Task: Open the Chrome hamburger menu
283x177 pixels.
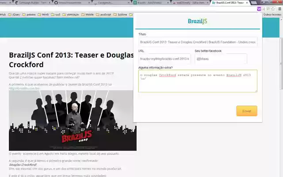Action: [279, 9]
